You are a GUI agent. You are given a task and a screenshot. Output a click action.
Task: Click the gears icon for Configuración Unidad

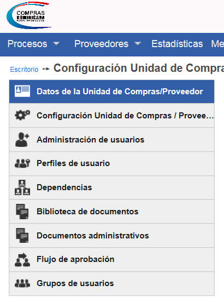(x=22, y=115)
